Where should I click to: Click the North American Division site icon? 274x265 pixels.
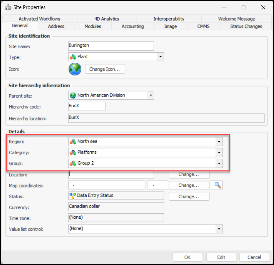pos(73,95)
